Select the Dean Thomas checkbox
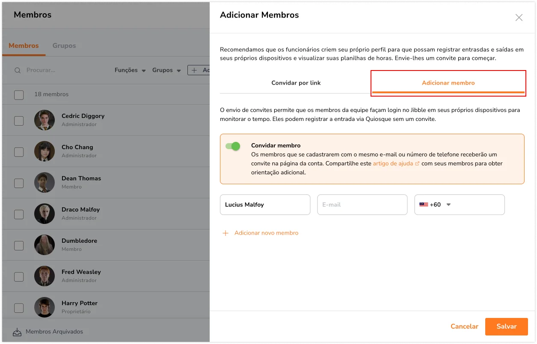This screenshot has width=537, height=344. pos(19,183)
